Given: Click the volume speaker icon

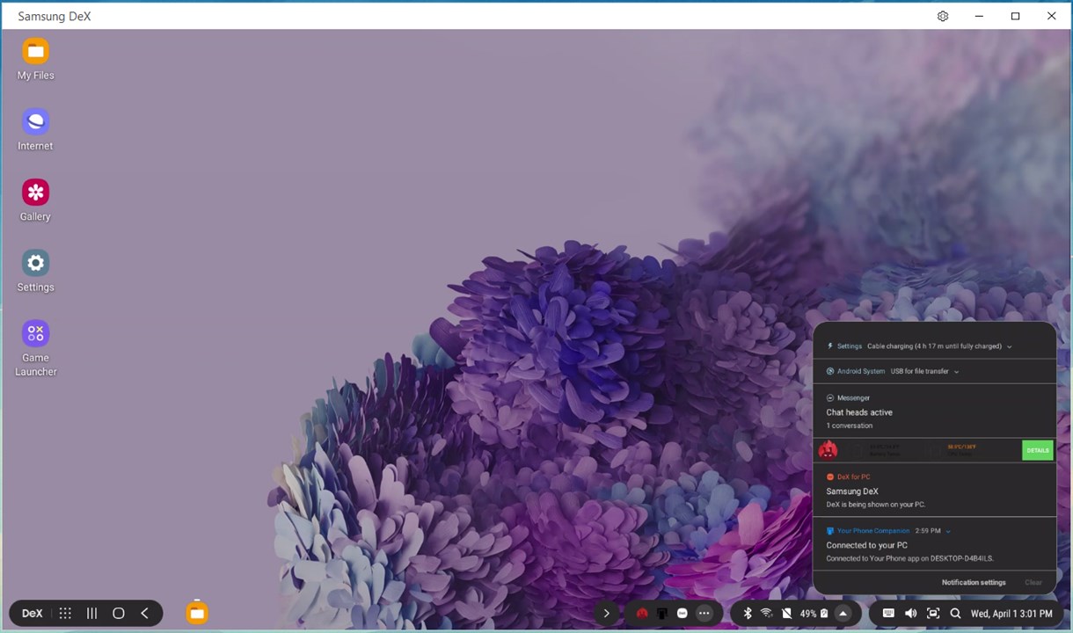Looking at the screenshot, I should pos(910,614).
